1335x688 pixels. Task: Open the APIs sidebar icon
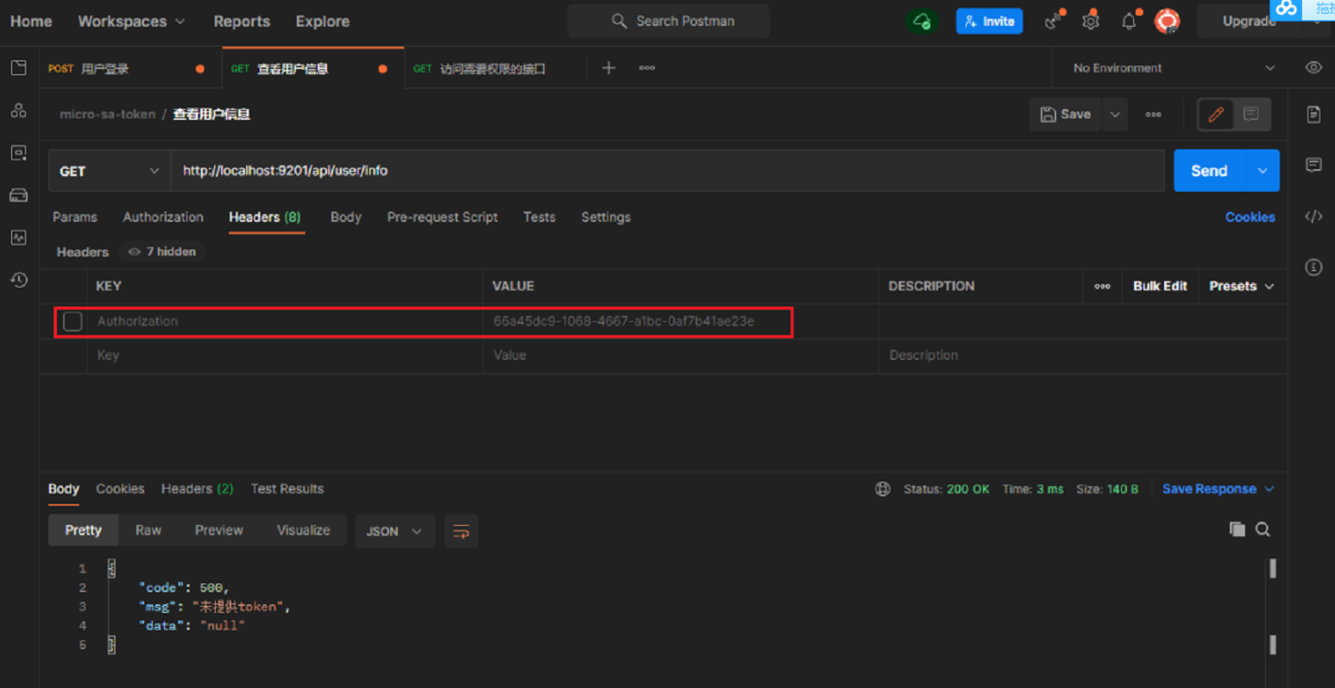pyautogui.click(x=19, y=110)
